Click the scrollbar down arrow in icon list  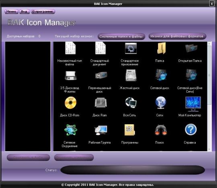209,149
